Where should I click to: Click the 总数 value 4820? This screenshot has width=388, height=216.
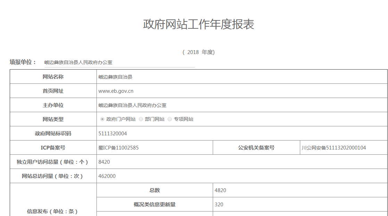tap(220, 190)
